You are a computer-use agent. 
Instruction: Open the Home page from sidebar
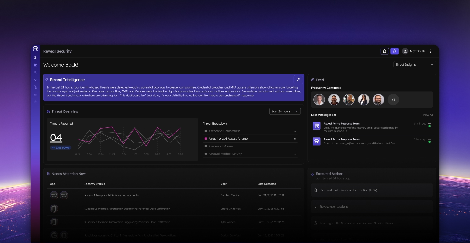pos(35,57)
